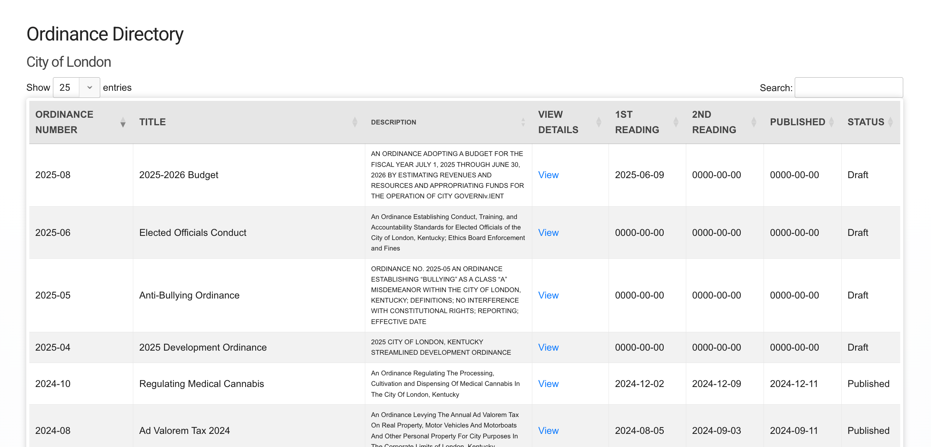Click the Status column sort arrows

click(890, 122)
